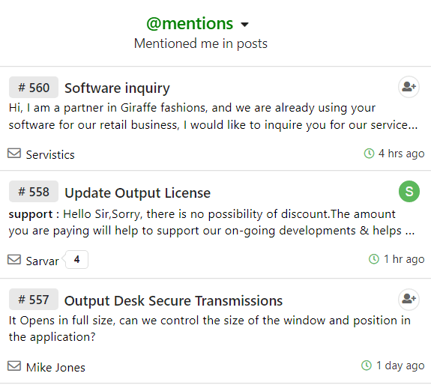The height and width of the screenshot is (391, 431).
Task: Open Output Desk Secure Transmissions ticket
Action: click(173, 300)
